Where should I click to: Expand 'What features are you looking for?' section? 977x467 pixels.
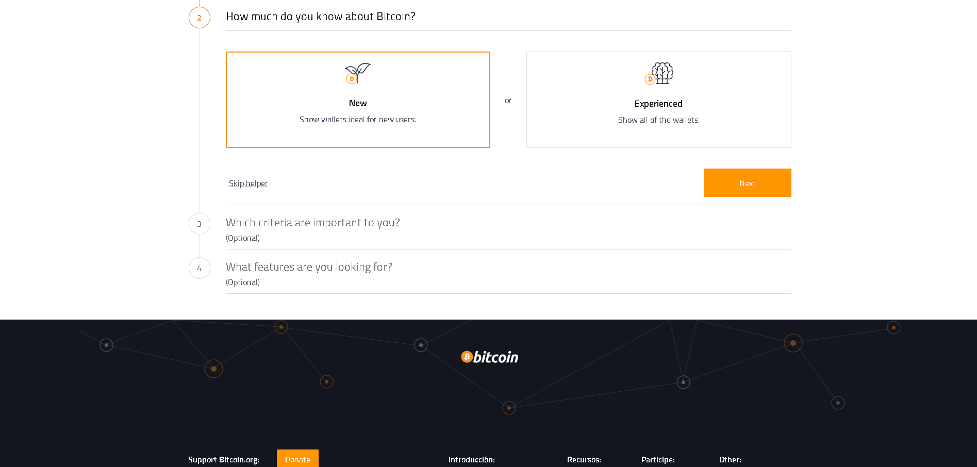(x=309, y=267)
